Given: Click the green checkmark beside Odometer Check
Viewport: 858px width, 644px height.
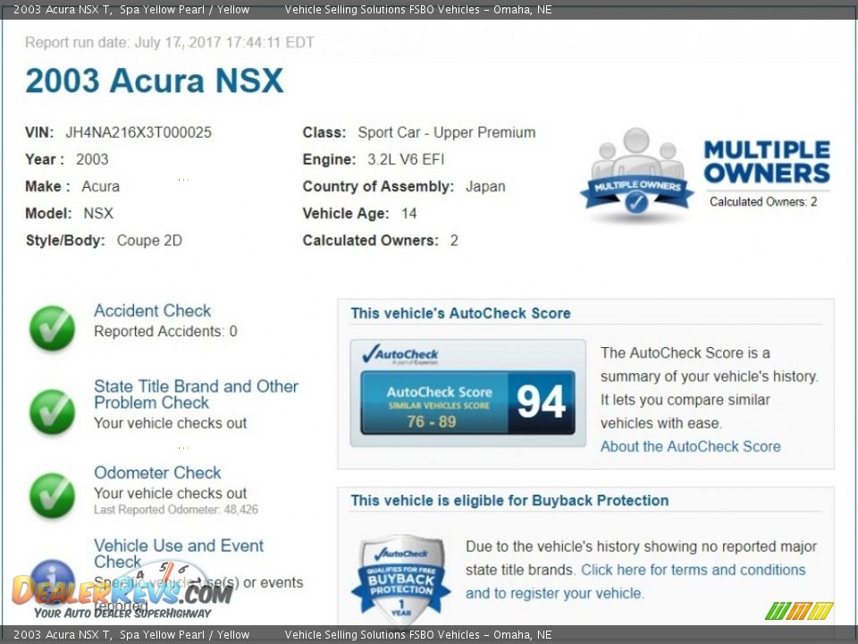Looking at the screenshot, I should click(52, 495).
